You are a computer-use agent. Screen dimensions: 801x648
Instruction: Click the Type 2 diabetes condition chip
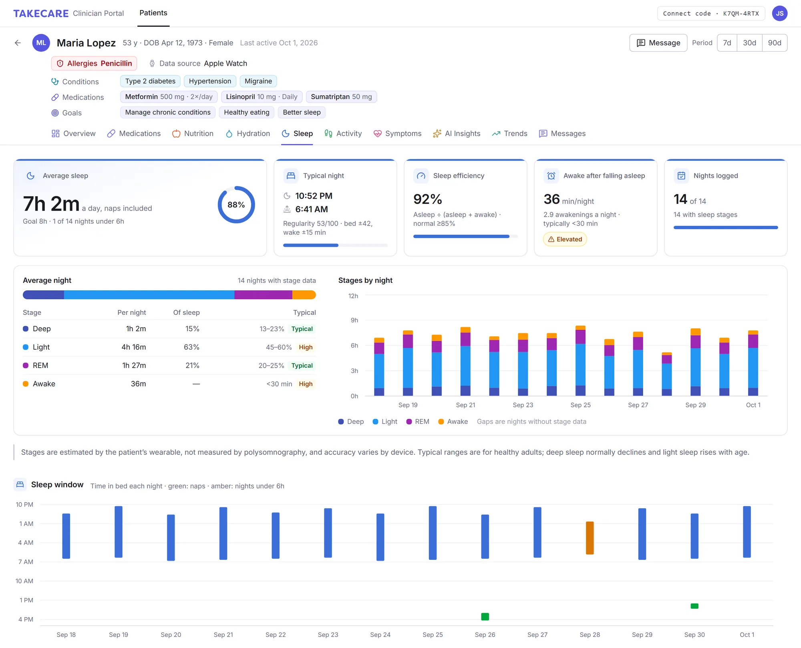[150, 81]
